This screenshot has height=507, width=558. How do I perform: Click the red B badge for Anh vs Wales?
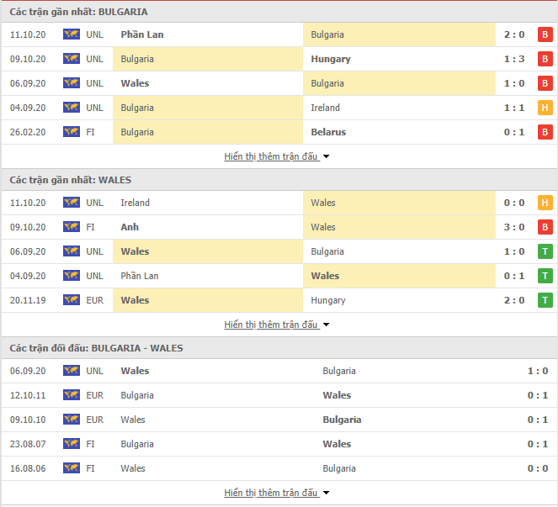[545, 227]
